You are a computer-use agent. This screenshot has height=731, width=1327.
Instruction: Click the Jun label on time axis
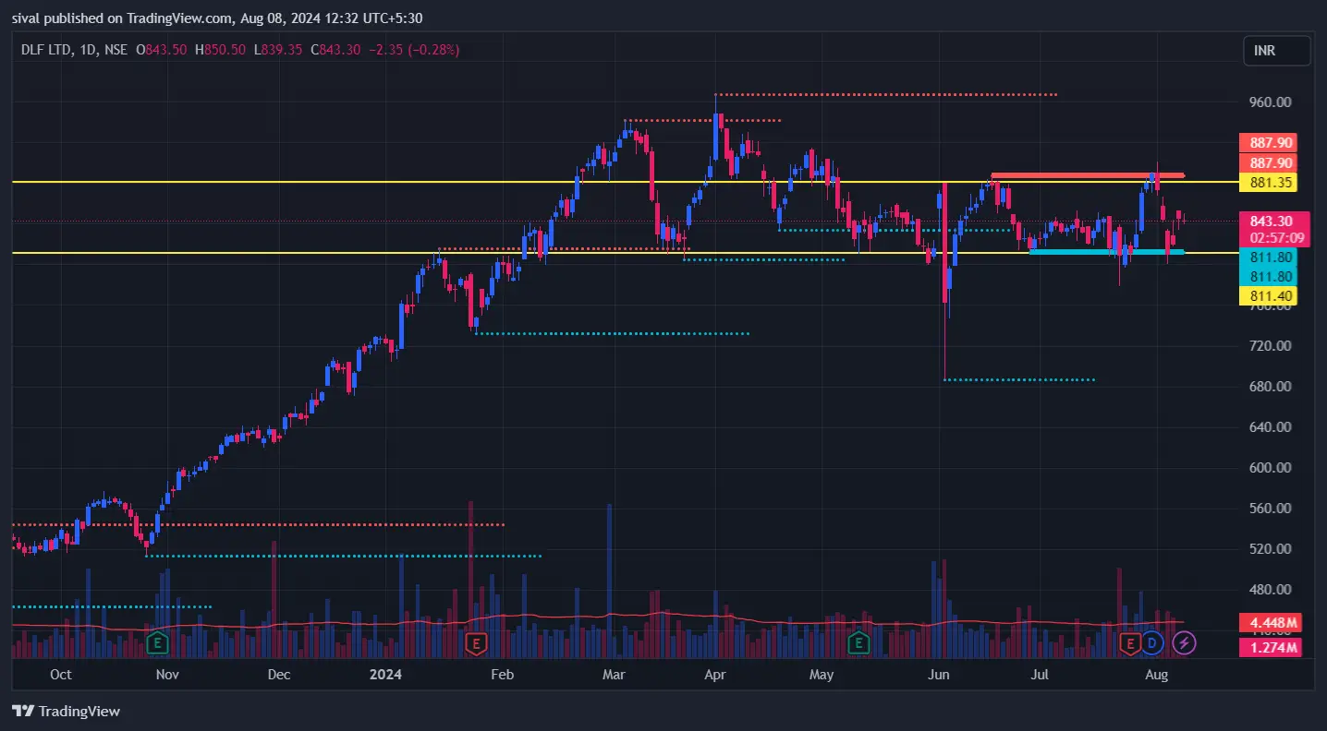(x=938, y=675)
